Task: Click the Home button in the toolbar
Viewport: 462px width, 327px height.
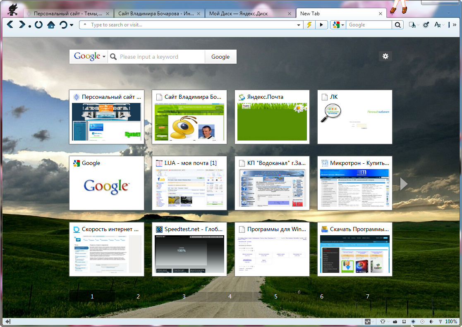Action: click(51, 25)
